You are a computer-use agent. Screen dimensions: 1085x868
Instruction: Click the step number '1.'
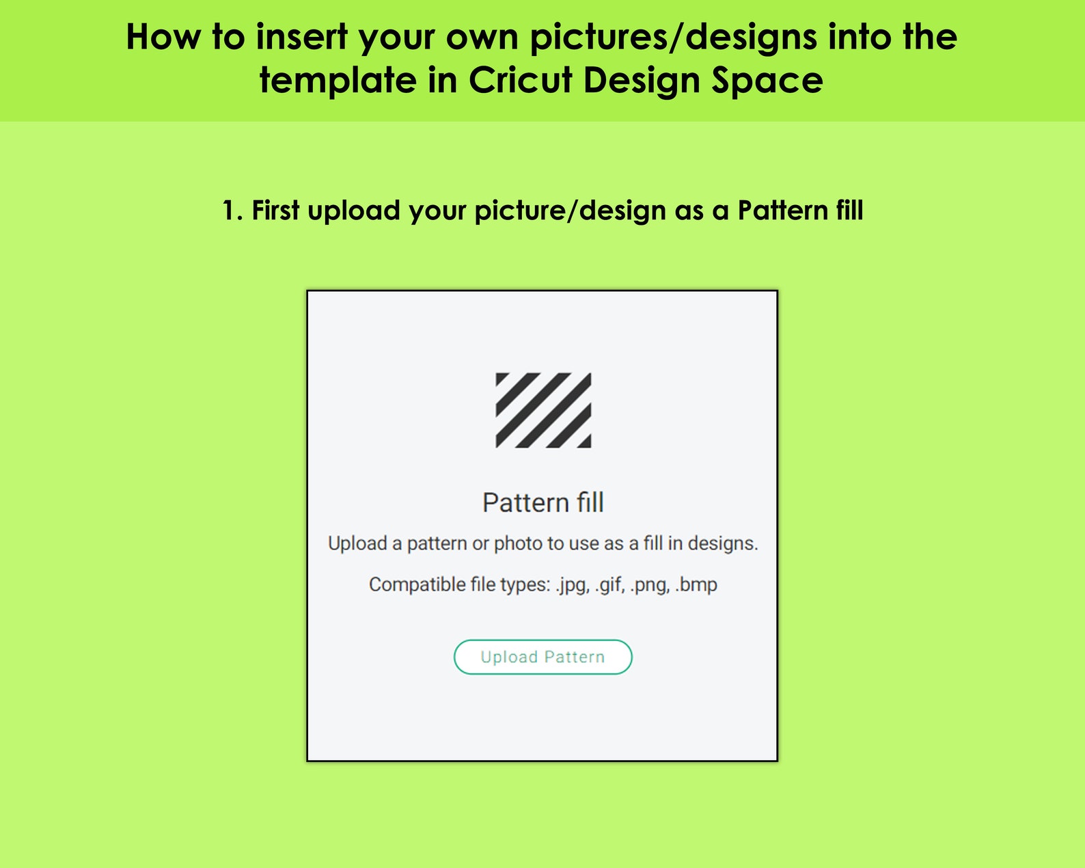pos(232,211)
